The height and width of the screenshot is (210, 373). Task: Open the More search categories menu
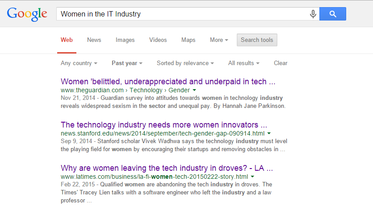[219, 40]
